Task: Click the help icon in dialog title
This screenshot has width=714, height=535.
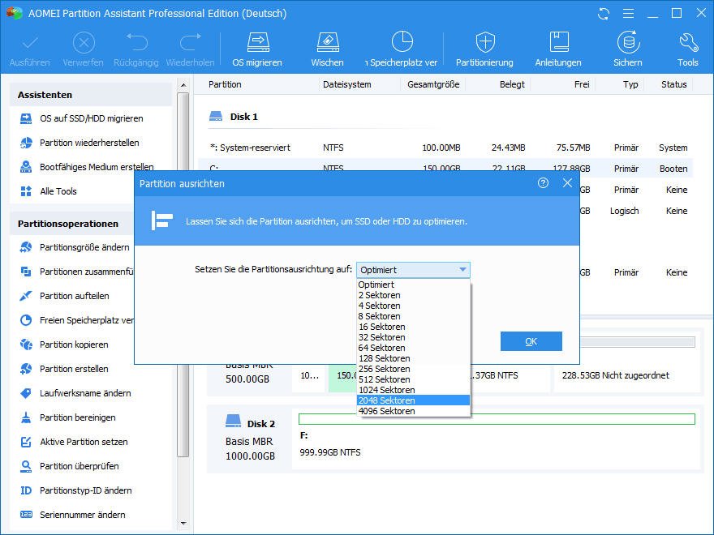Action: pos(543,183)
